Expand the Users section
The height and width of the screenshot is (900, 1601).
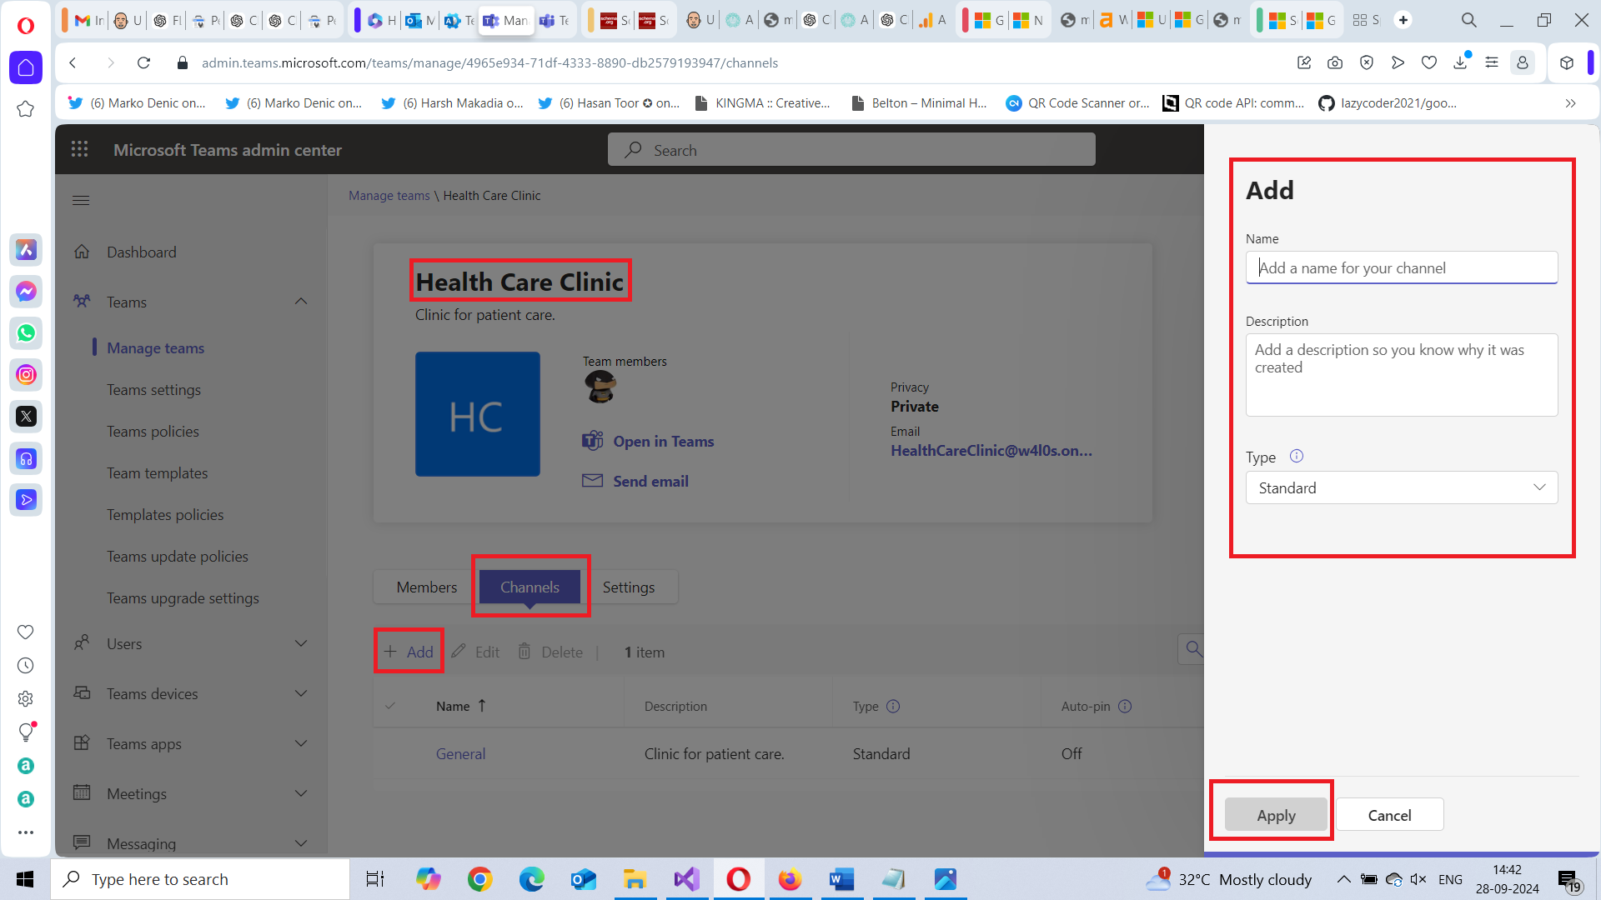(x=301, y=643)
